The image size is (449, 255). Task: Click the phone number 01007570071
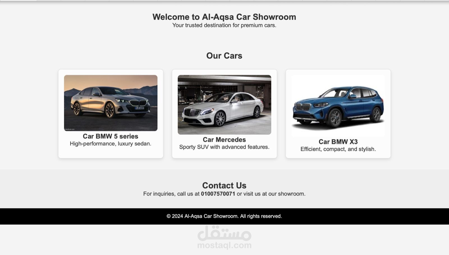(218, 194)
